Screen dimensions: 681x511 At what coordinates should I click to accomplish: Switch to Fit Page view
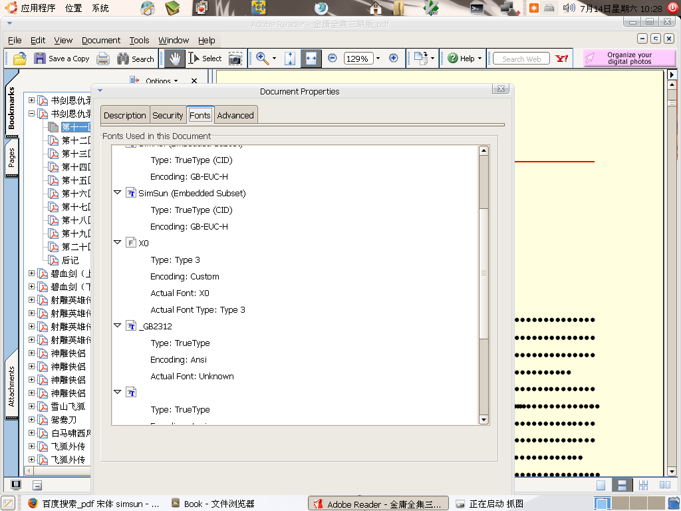pyautogui.click(x=290, y=59)
